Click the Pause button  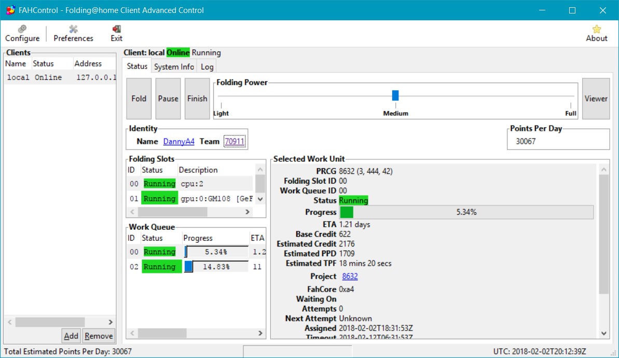click(168, 99)
